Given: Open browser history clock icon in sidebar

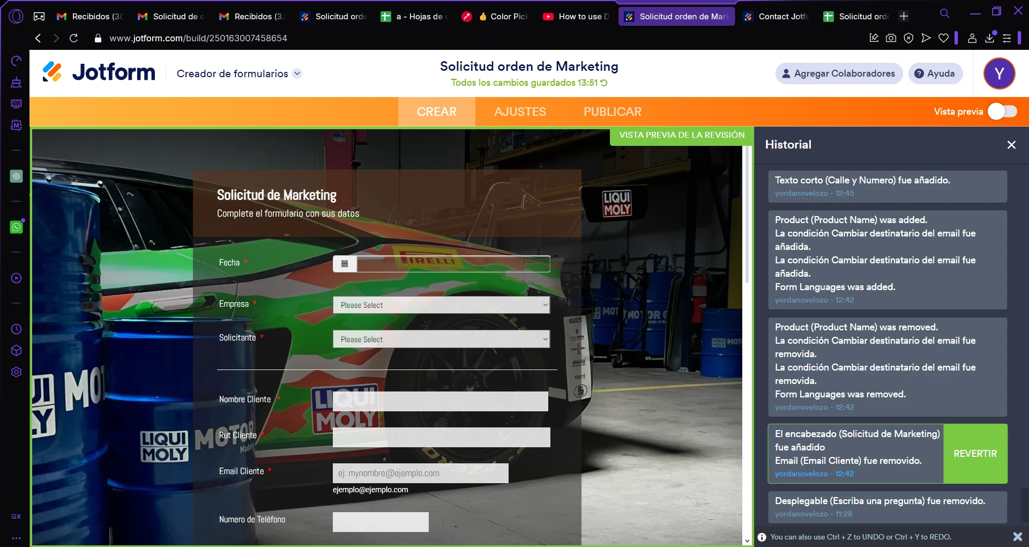Looking at the screenshot, I should 16,329.
